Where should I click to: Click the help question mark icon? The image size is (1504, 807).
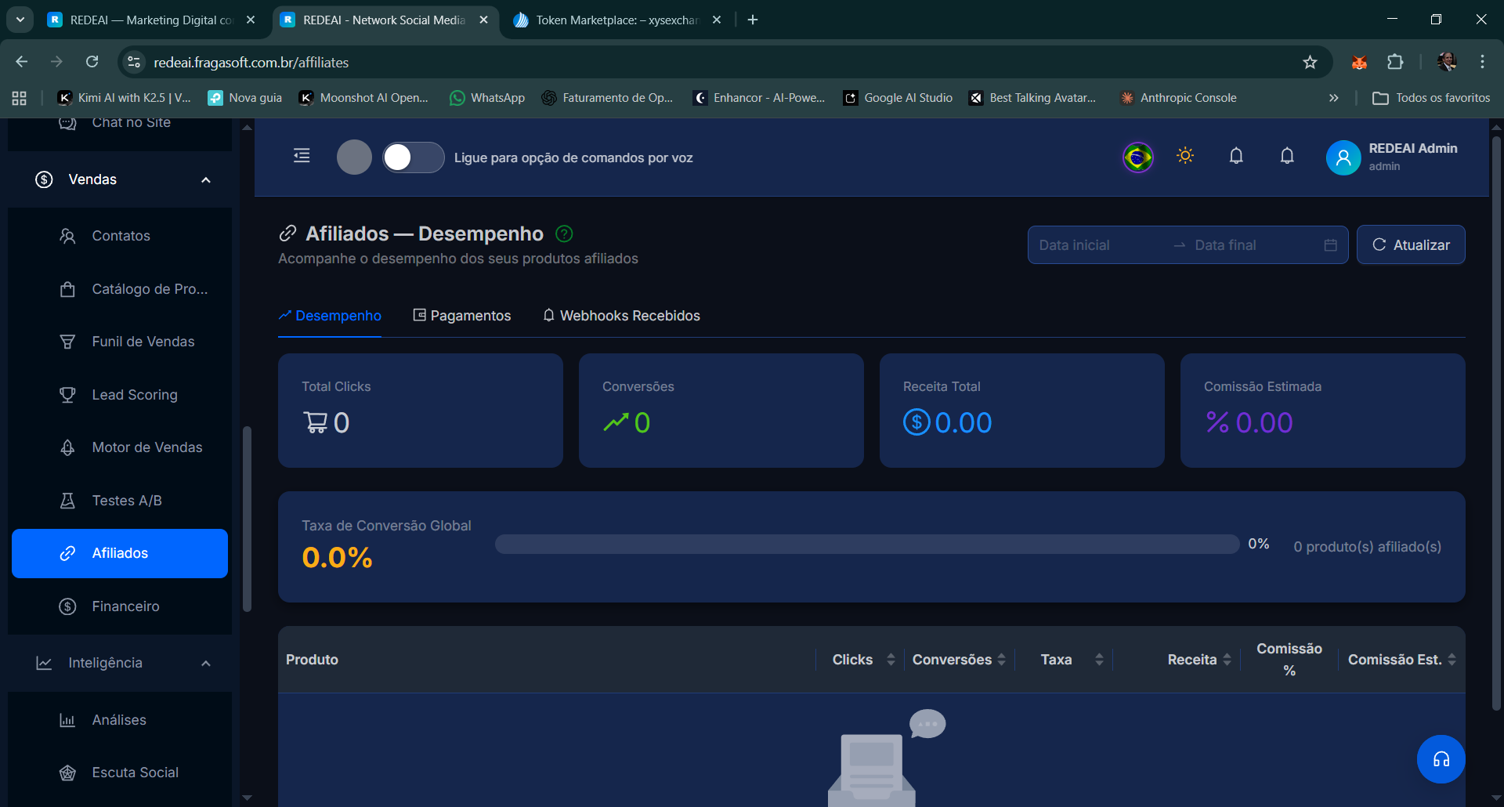(564, 233)
